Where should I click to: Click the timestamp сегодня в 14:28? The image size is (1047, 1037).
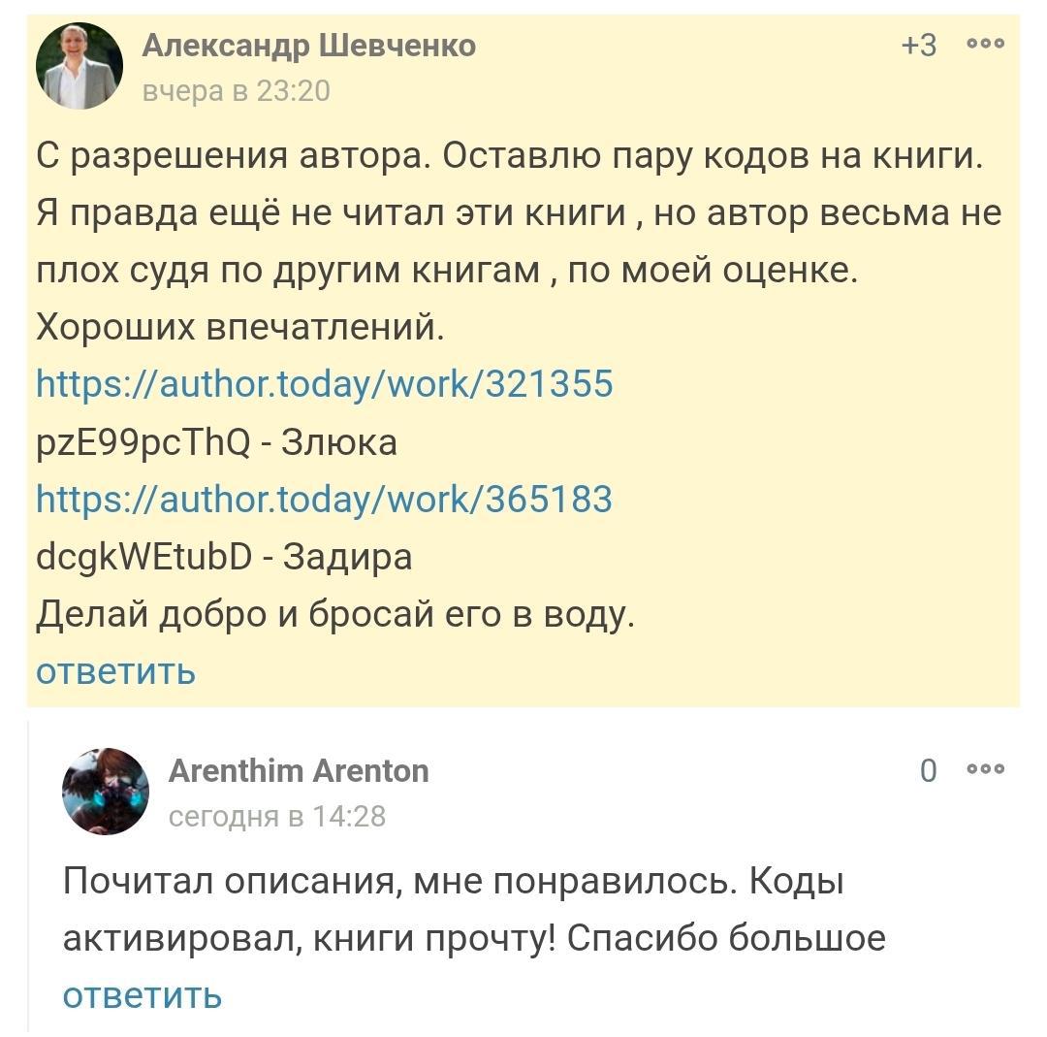tap(277, 817)
